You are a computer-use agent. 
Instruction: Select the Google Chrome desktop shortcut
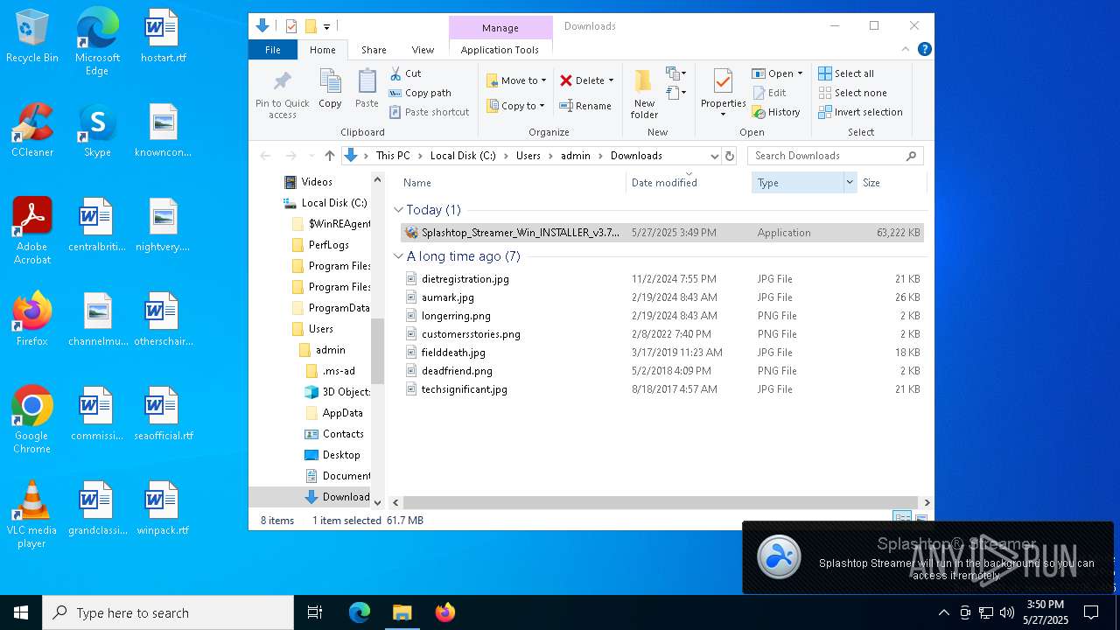(32, 421)
